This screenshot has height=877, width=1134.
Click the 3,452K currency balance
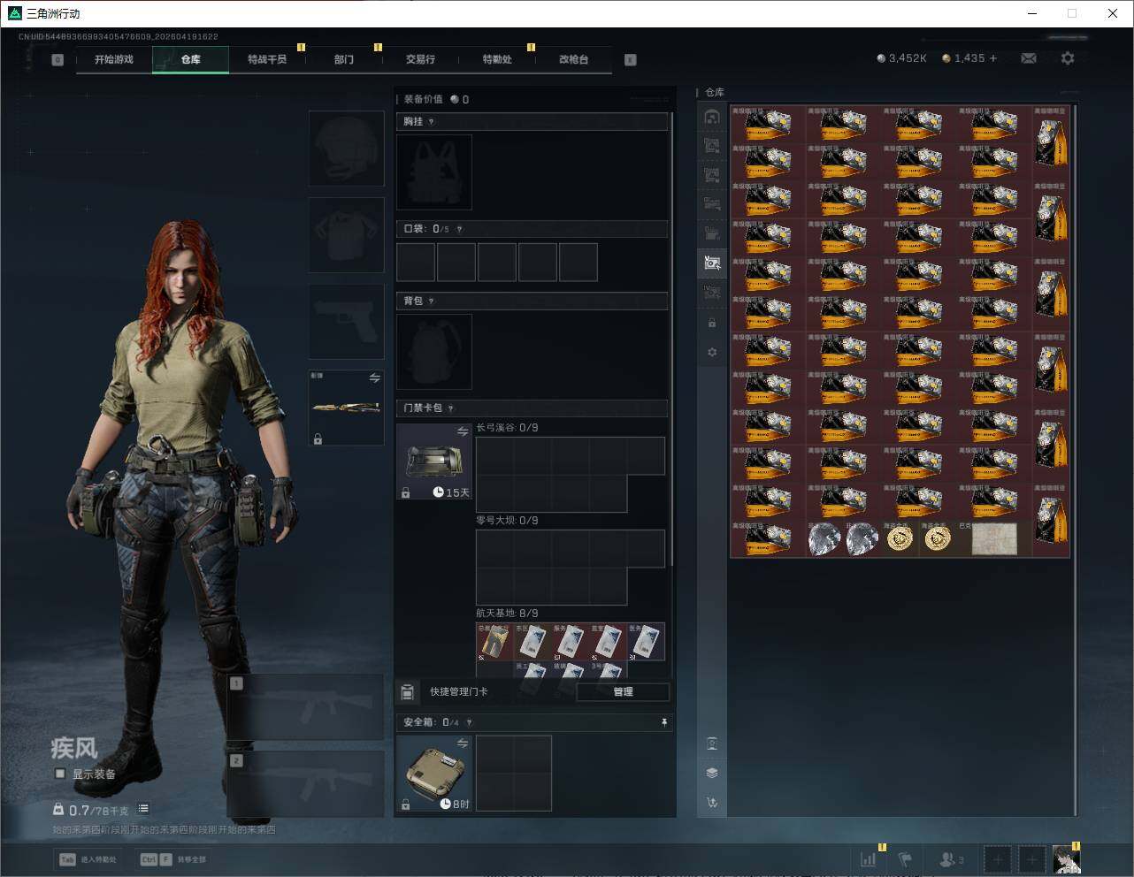(901, 58)
